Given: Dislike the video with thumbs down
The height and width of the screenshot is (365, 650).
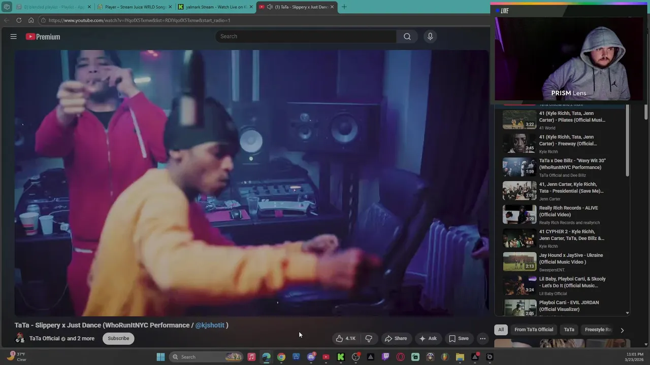Looking at the screenshot, I should [x=369, y=338].
